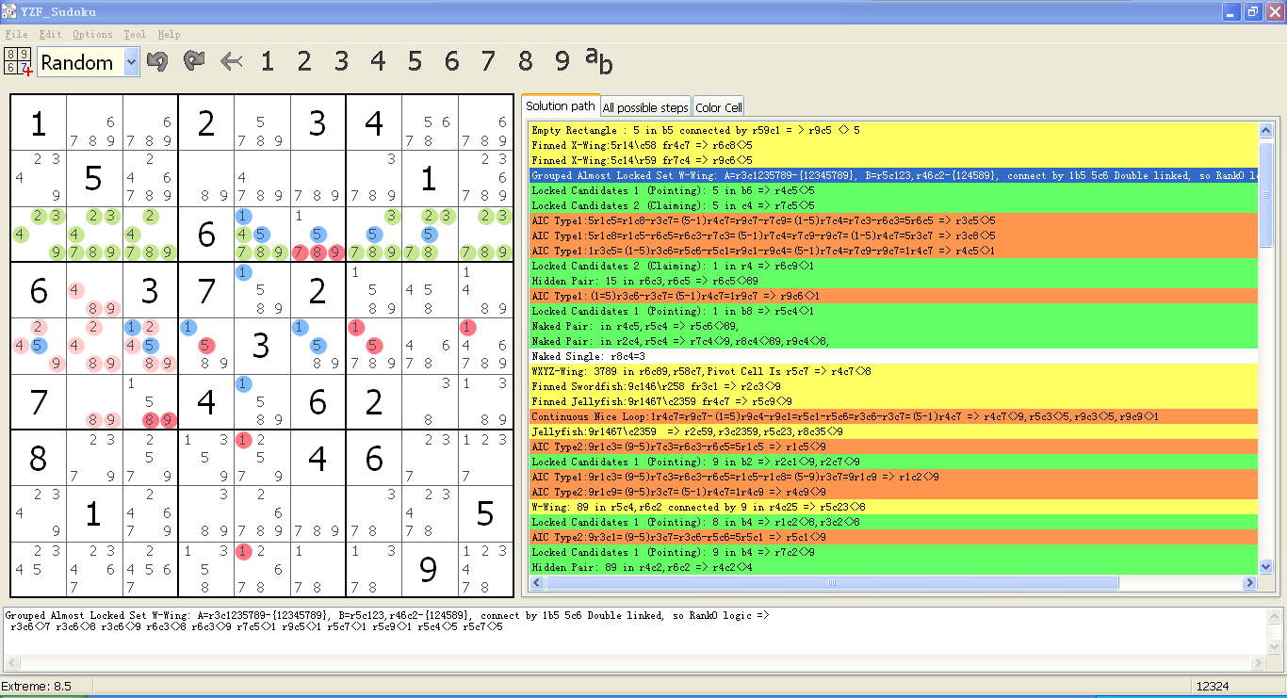Screen dimensions: 1287x698
Task: Click the 'ab' candidate mode icon
Action: pos(598,60)
